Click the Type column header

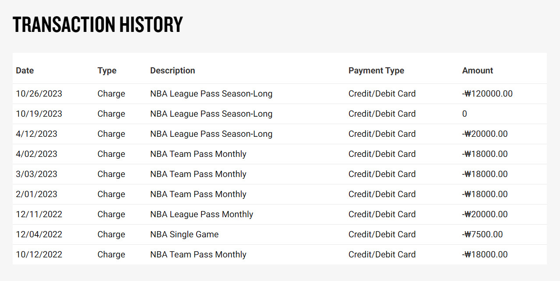click(107, 70)
